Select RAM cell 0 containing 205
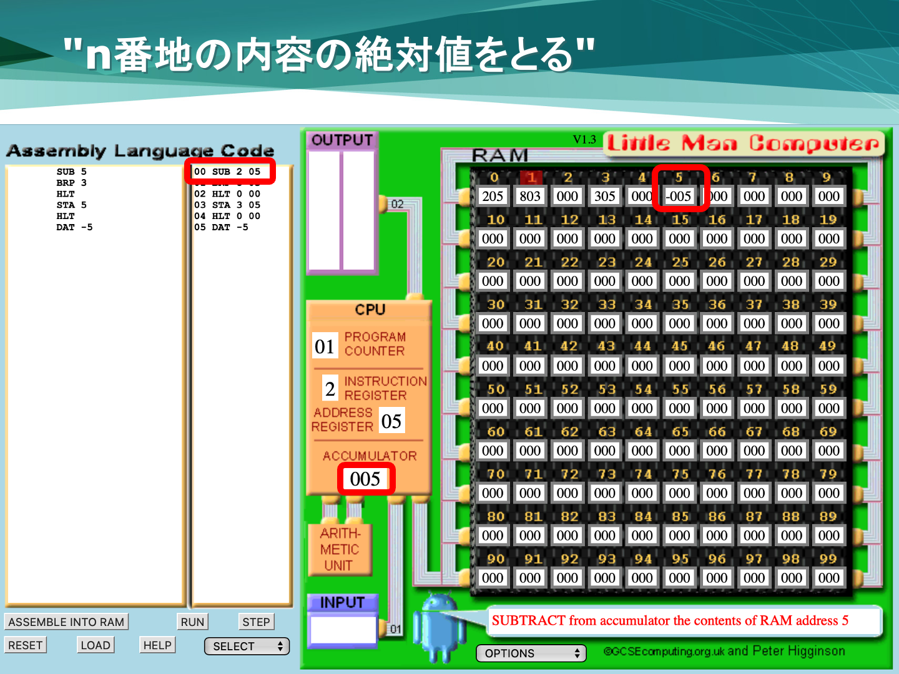Viewport: 899px width, 674px height. click(x=493, y=196)
